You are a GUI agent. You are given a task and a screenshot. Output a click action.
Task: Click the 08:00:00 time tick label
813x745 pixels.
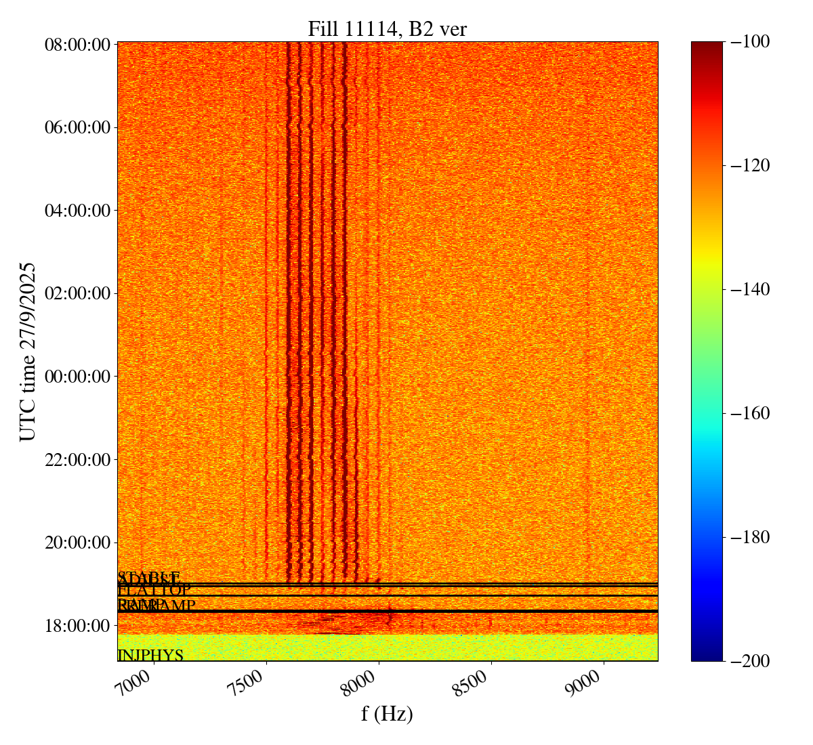pyautogui.click(x=77, y=45)
